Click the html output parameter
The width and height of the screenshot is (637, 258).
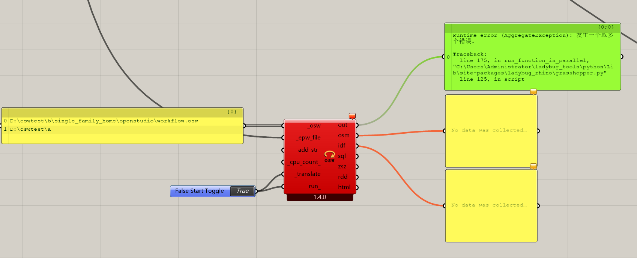click(344, 187)
